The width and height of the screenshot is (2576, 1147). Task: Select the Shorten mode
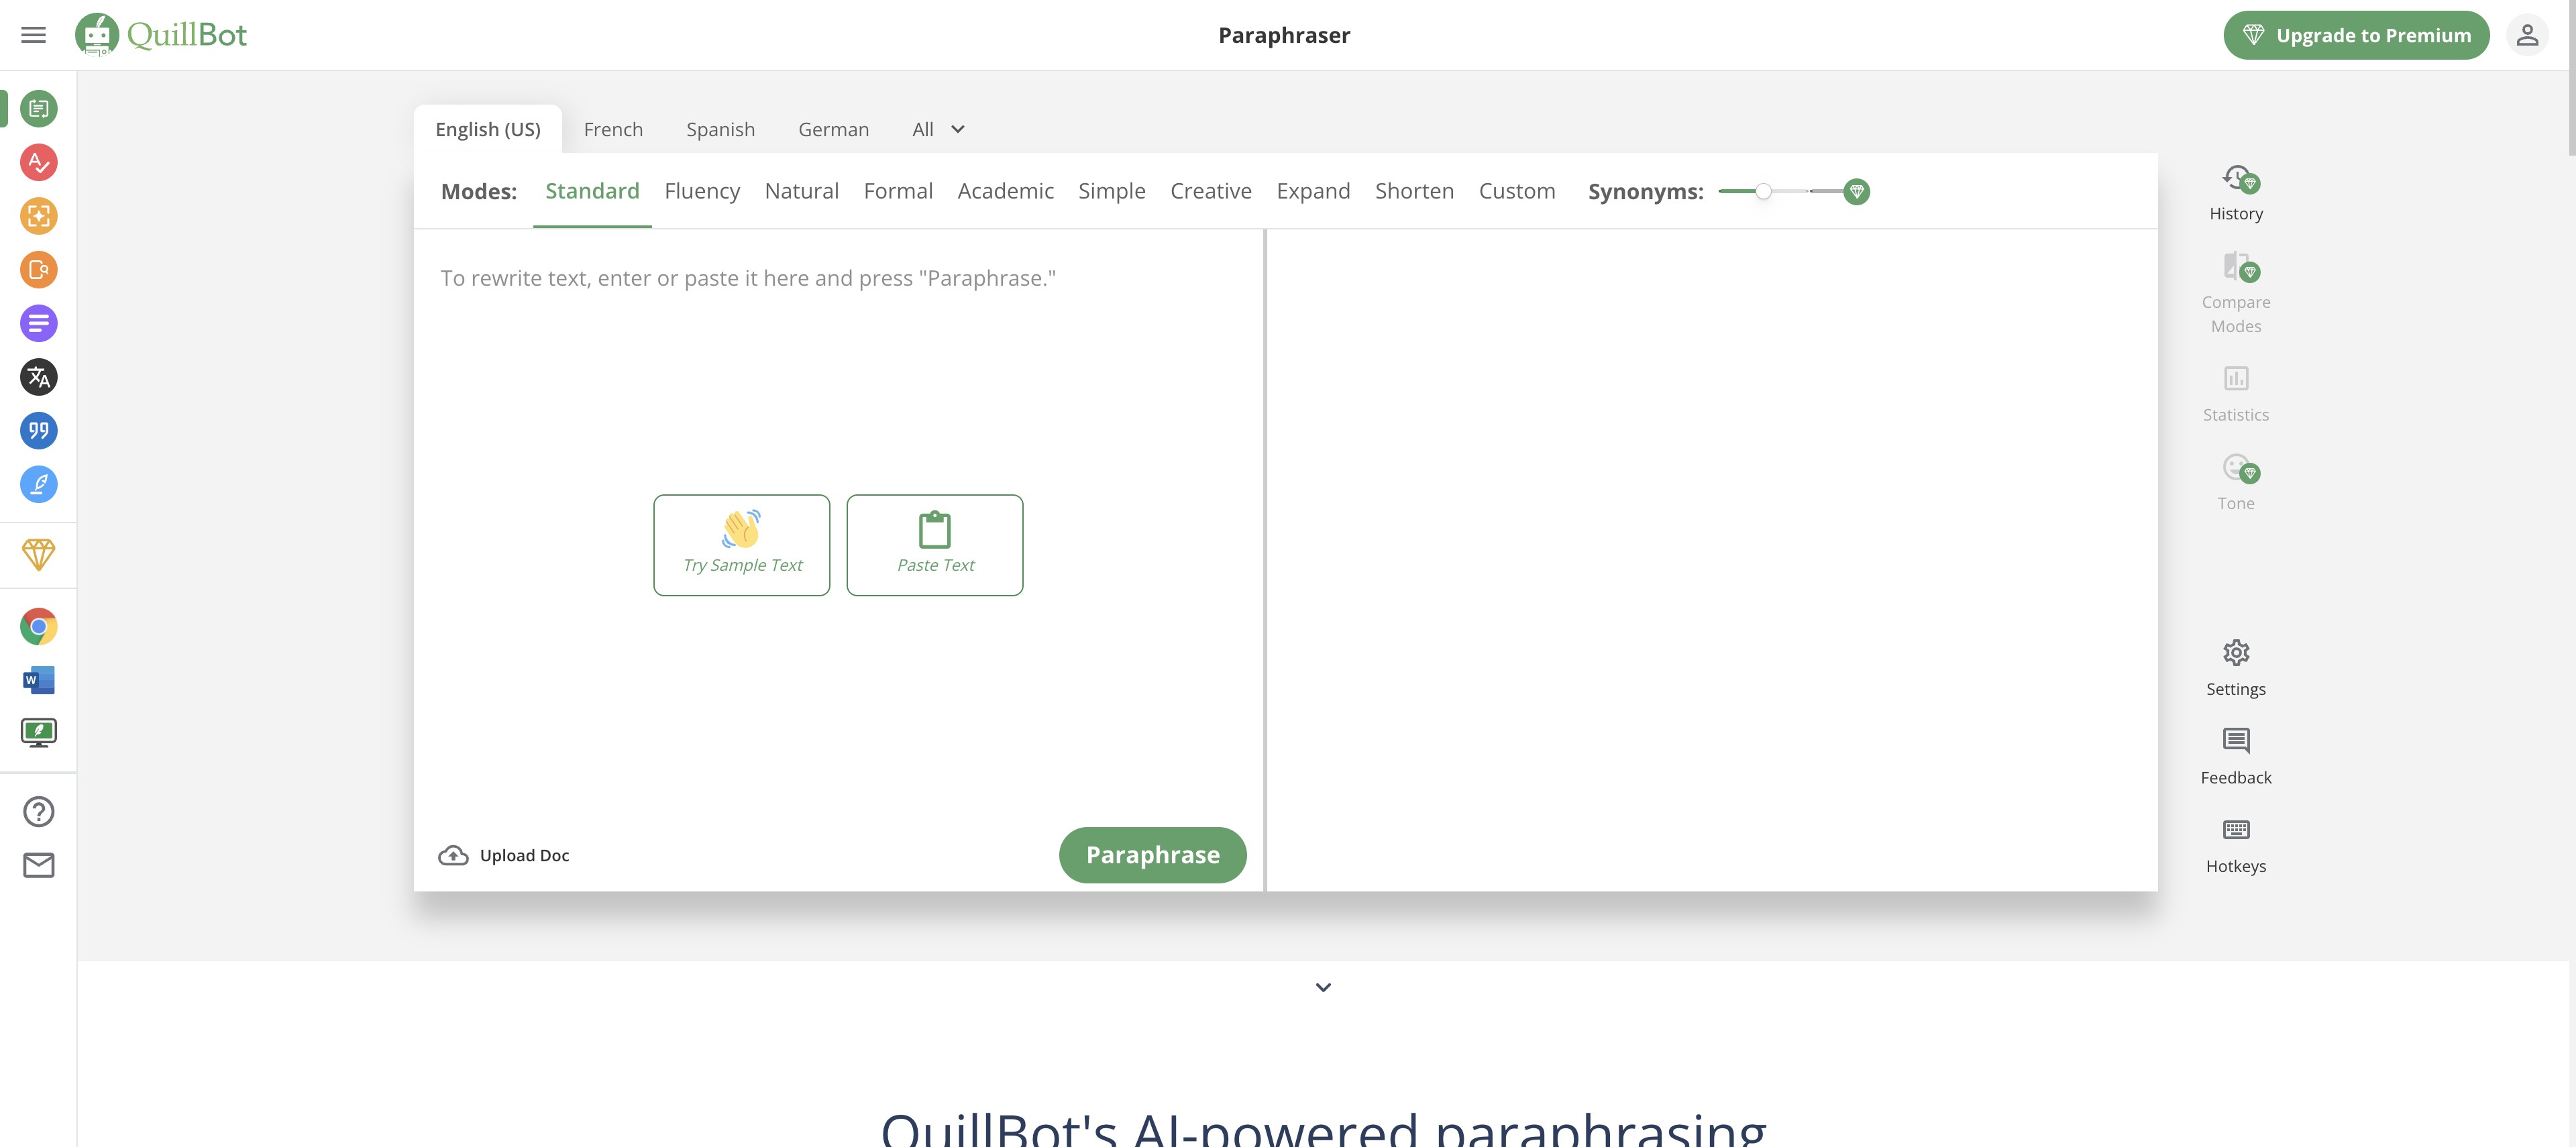tap(1414, 191)
